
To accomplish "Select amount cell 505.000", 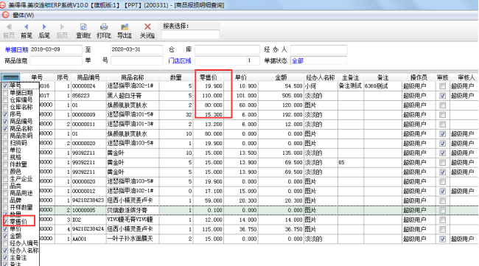I will click(x=281, y=96).
